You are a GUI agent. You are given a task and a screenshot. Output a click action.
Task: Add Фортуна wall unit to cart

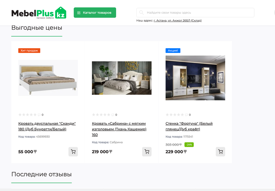220,152
